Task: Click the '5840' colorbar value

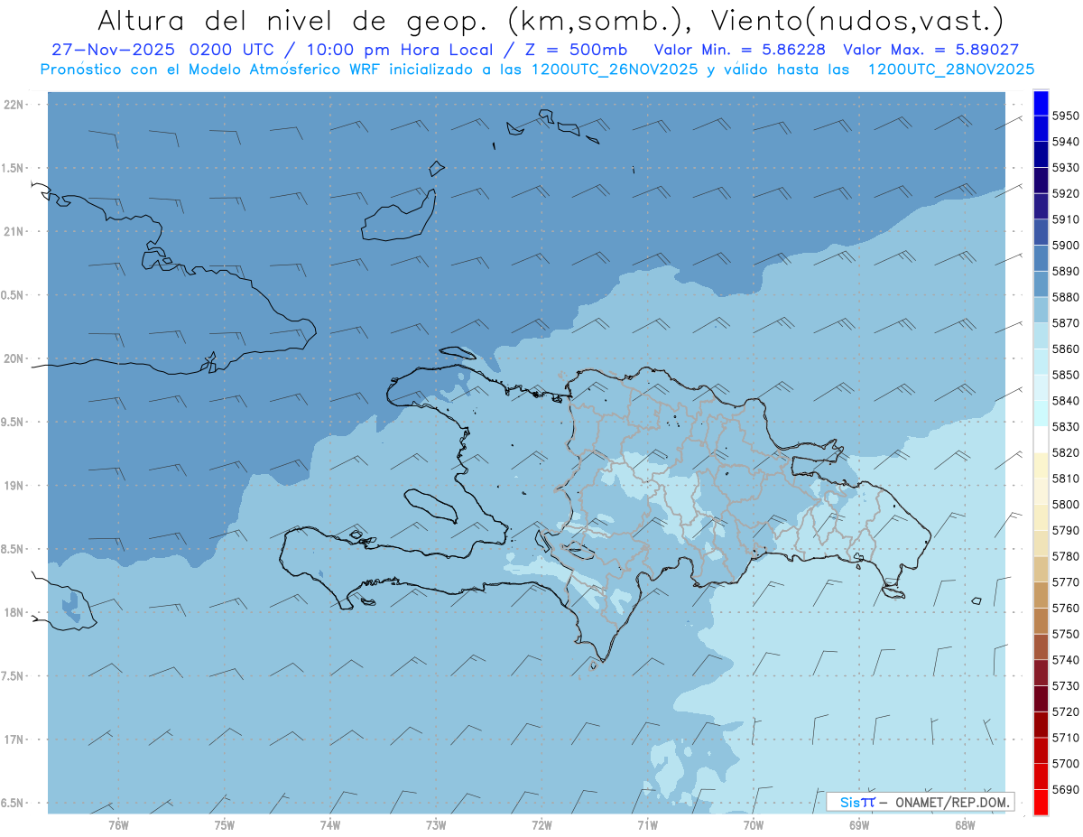Action: coord(1065,401)
